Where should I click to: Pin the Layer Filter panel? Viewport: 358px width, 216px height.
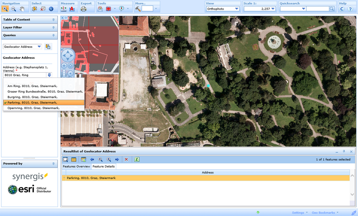coord(54,27)
